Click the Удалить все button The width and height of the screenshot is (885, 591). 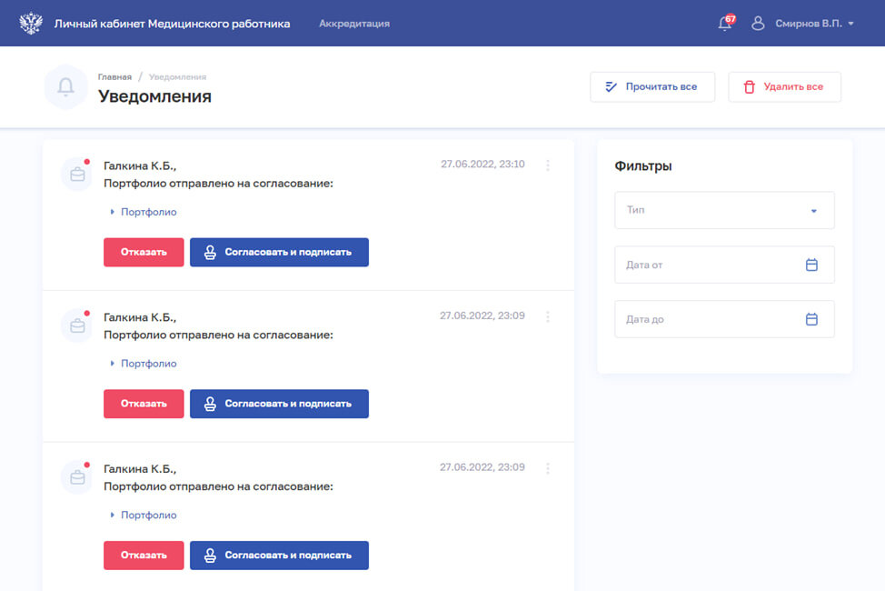click(x=784, y=86)
